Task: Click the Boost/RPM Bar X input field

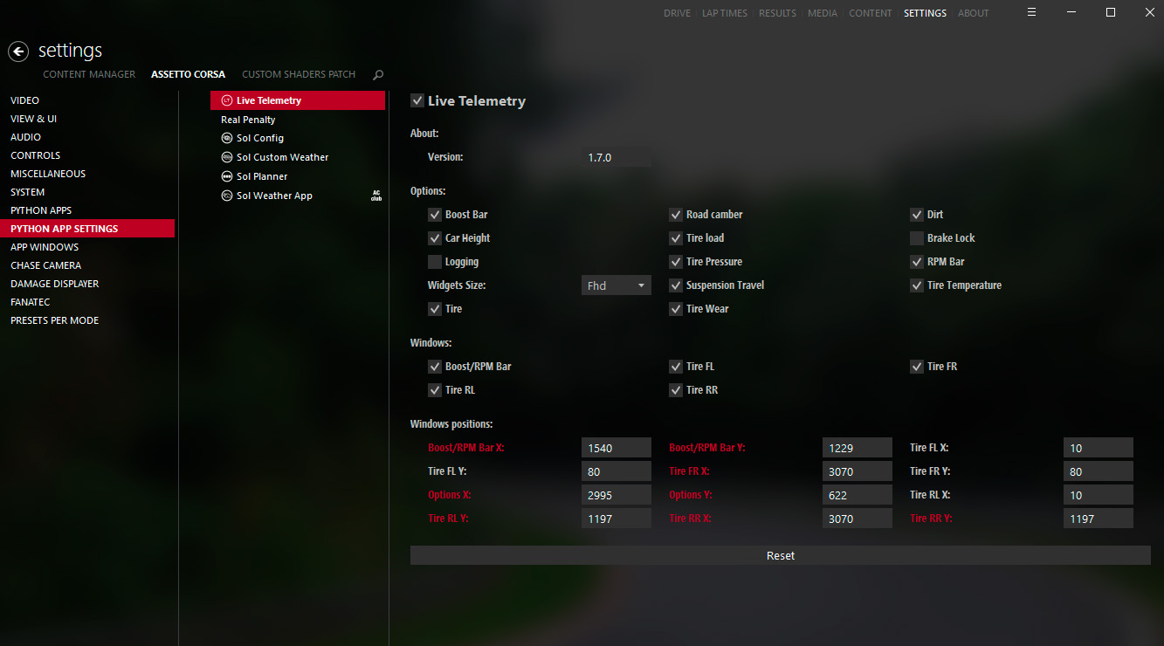Action: pos(616,448)
